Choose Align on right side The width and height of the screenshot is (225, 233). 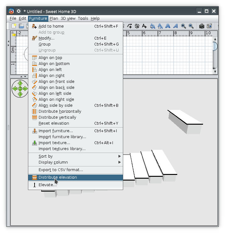click(75, 99)
